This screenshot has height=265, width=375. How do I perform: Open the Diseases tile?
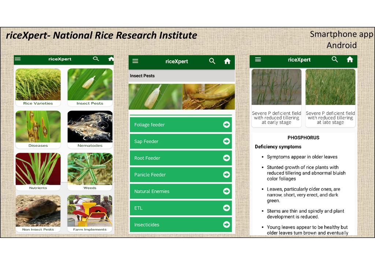click(x=38, y=129)
